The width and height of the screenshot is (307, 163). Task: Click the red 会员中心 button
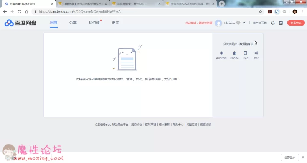(296, 23)
